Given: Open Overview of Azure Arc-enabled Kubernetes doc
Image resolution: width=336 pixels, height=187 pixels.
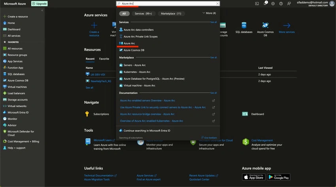Looking at the screenshot, I should 151,121.
